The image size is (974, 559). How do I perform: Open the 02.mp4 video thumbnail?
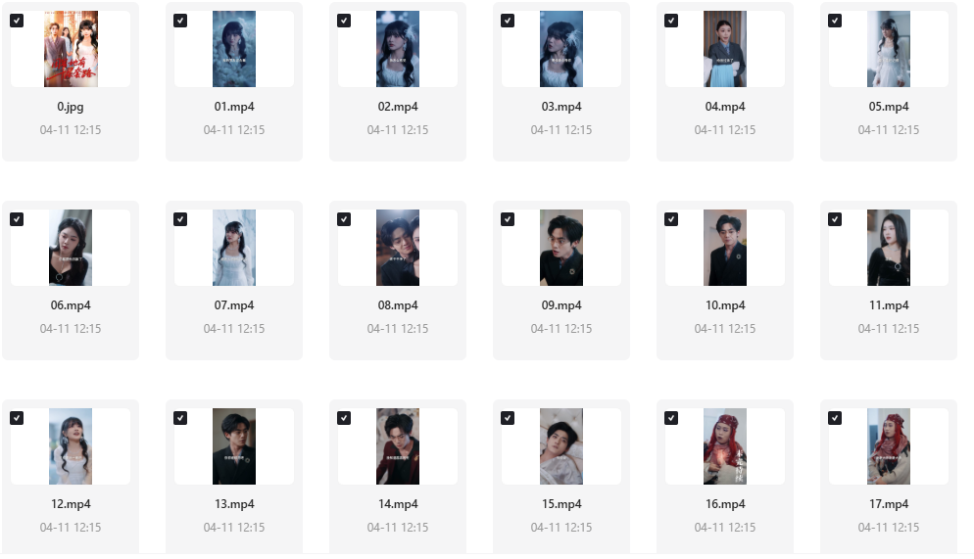click(x=398, y=49)
